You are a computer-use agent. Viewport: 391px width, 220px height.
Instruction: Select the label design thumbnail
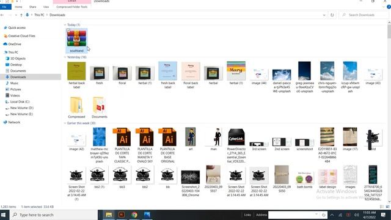327,177
